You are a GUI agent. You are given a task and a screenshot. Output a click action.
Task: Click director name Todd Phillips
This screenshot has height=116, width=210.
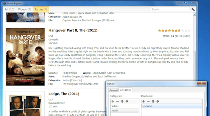pyautogui.click(x=70, y=73)
